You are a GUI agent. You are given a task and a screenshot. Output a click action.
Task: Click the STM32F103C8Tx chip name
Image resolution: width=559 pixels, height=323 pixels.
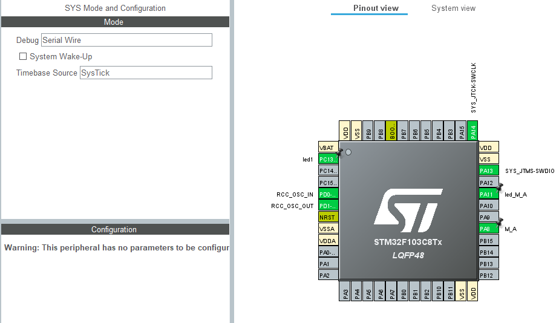[x=408, y=242]
